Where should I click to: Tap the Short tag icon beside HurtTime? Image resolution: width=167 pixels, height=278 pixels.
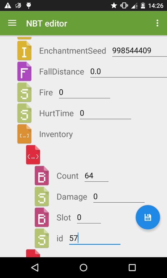24,113
